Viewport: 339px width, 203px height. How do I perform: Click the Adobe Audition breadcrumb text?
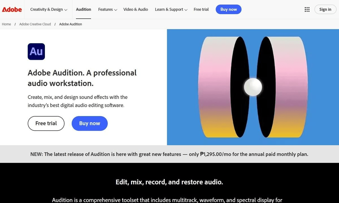pos(71,24)
